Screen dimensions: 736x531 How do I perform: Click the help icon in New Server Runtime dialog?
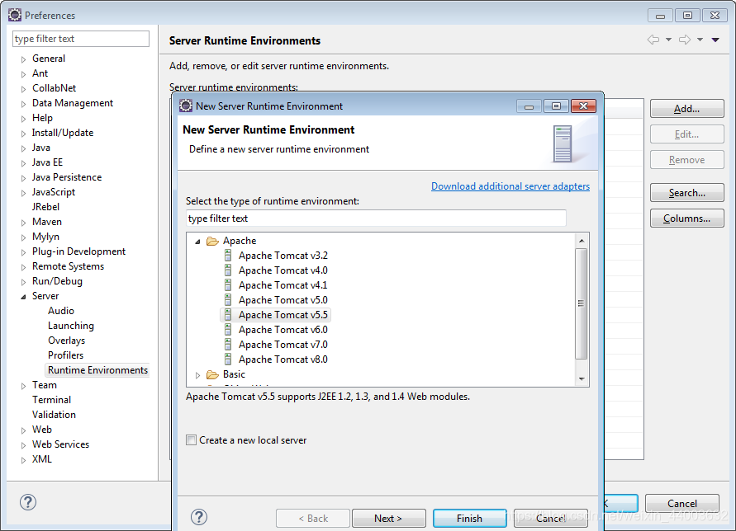(199, 517)
